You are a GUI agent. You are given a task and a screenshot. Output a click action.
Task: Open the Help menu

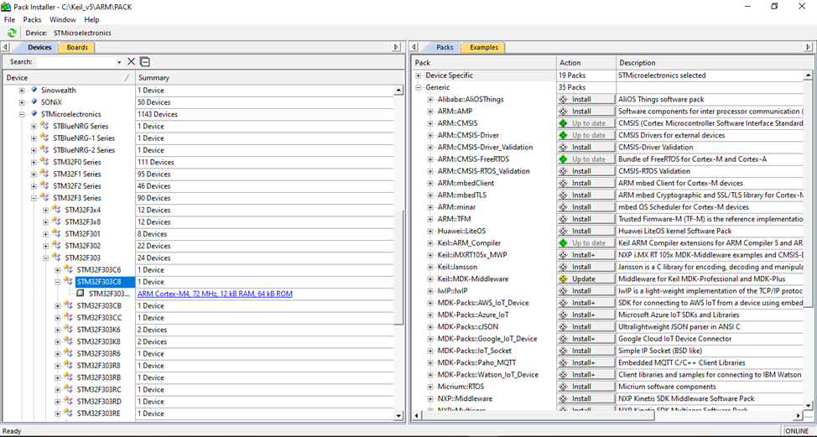[x=91, y=20]
